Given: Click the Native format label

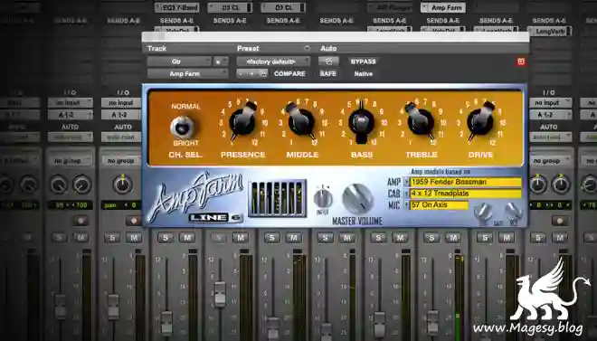Looking at the screenshot, I should click(x=364, y=74).
